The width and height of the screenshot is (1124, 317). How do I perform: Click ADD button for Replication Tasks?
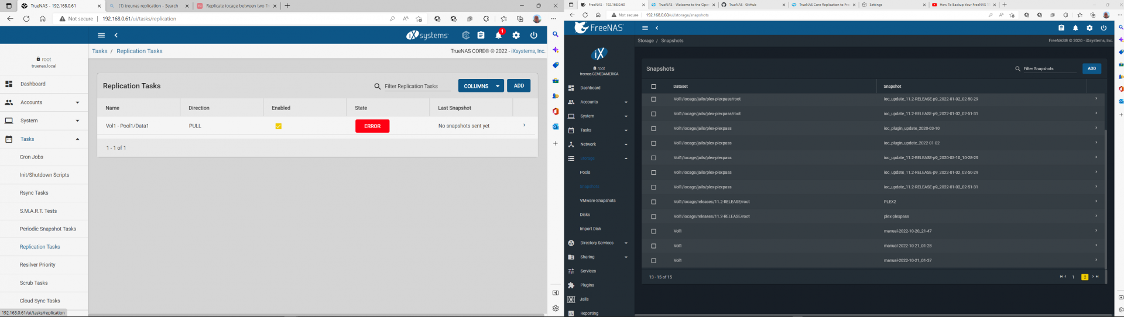pos(519,86)
